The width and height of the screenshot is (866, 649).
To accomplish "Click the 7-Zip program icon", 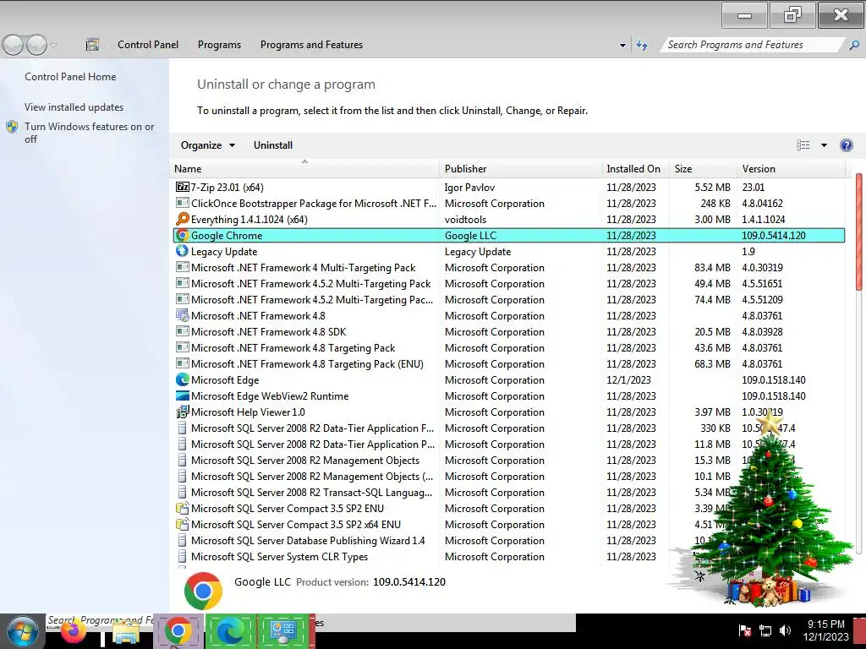I will click(183, 187).
